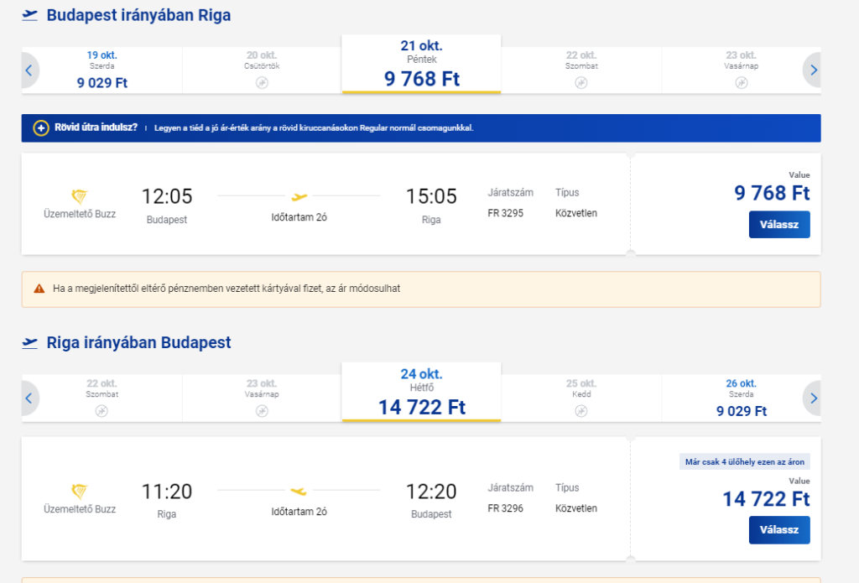This screenshot has height=583, width=859.
Task: Click the 'Már csak 4 ülőhely ezen az áron' badge
Action: coord(745,462)
